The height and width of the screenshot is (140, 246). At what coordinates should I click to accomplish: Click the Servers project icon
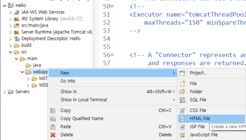point(11,92)
